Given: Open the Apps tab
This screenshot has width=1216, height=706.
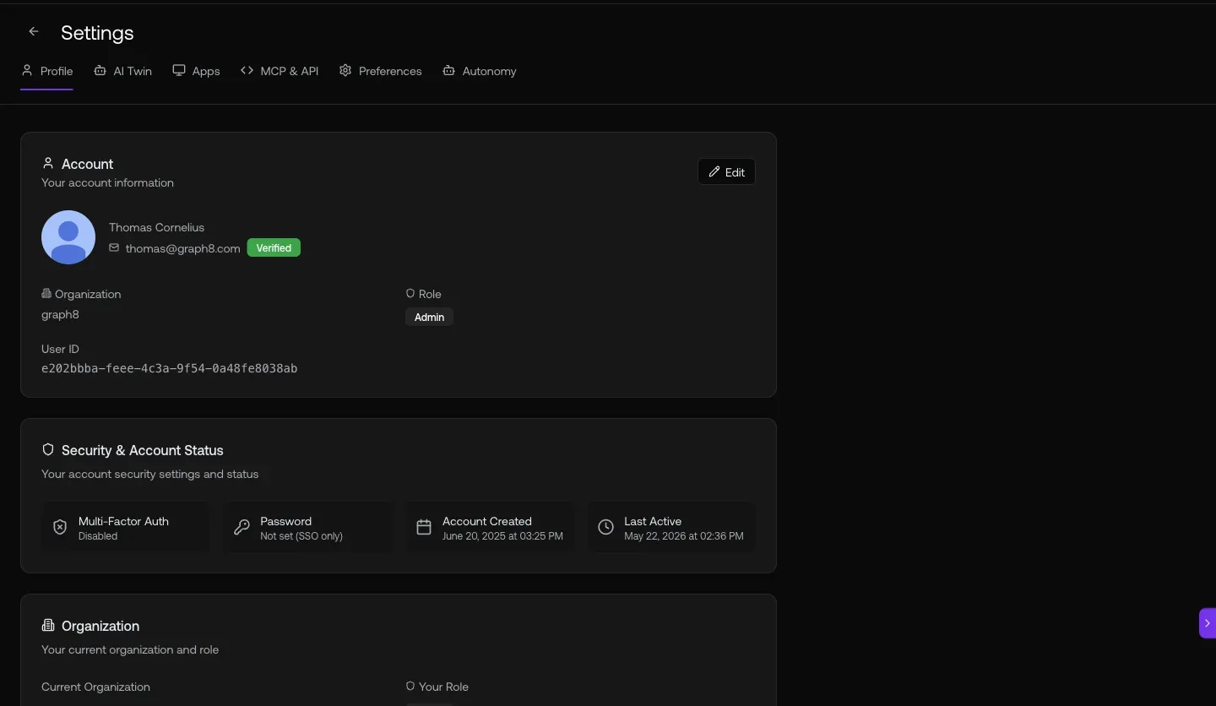Looking at the screenshot, I should (196, 71).
